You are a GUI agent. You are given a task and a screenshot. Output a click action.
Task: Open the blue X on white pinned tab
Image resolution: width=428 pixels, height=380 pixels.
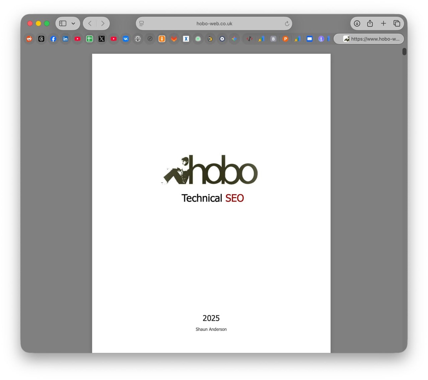click(186, 39)
